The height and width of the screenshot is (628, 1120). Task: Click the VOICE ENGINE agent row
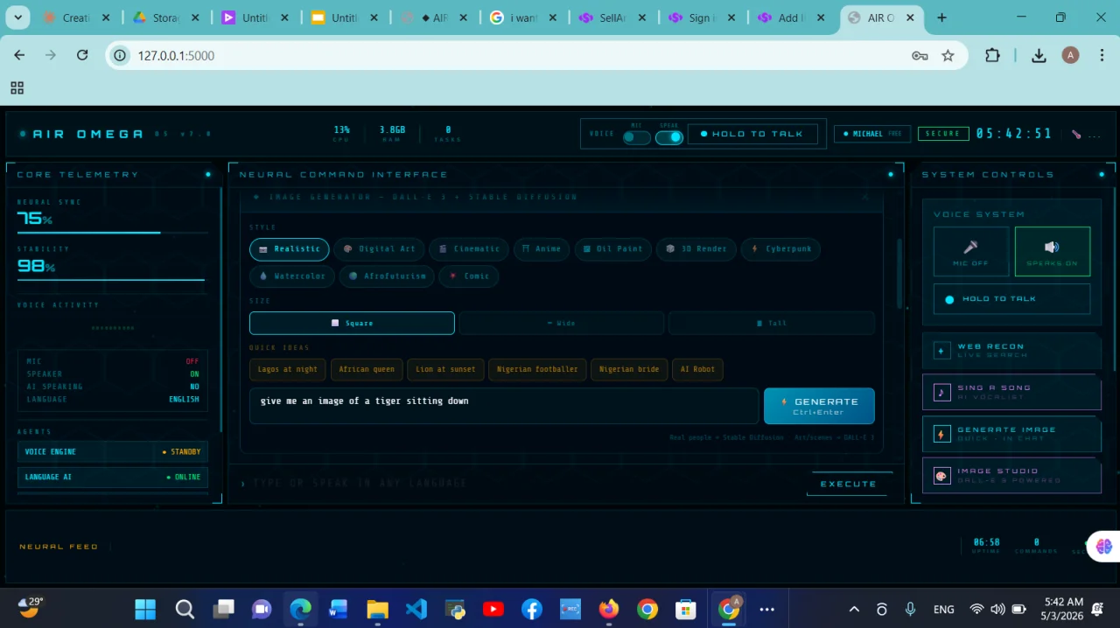click(x=113, y=452)
